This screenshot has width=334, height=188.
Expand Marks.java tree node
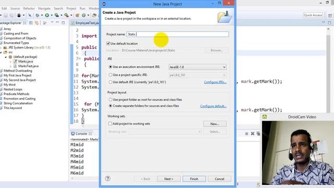tap(10, 62)
